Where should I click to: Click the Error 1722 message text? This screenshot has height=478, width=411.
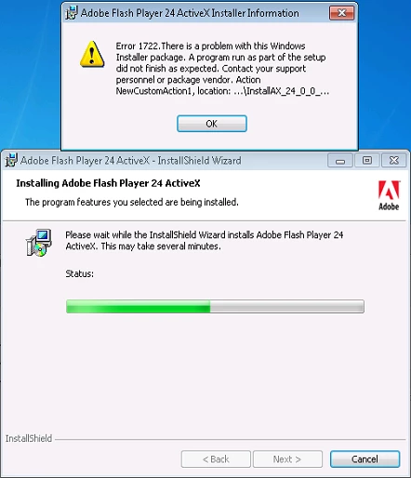222,69
